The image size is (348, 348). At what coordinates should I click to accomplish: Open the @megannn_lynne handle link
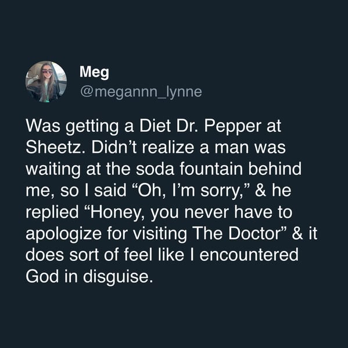(141, 91)
